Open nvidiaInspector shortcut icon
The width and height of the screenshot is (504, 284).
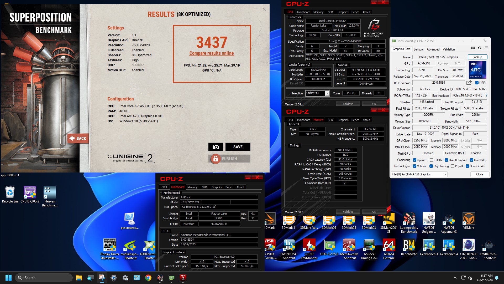pyautogui.click(x=130, y=249)
